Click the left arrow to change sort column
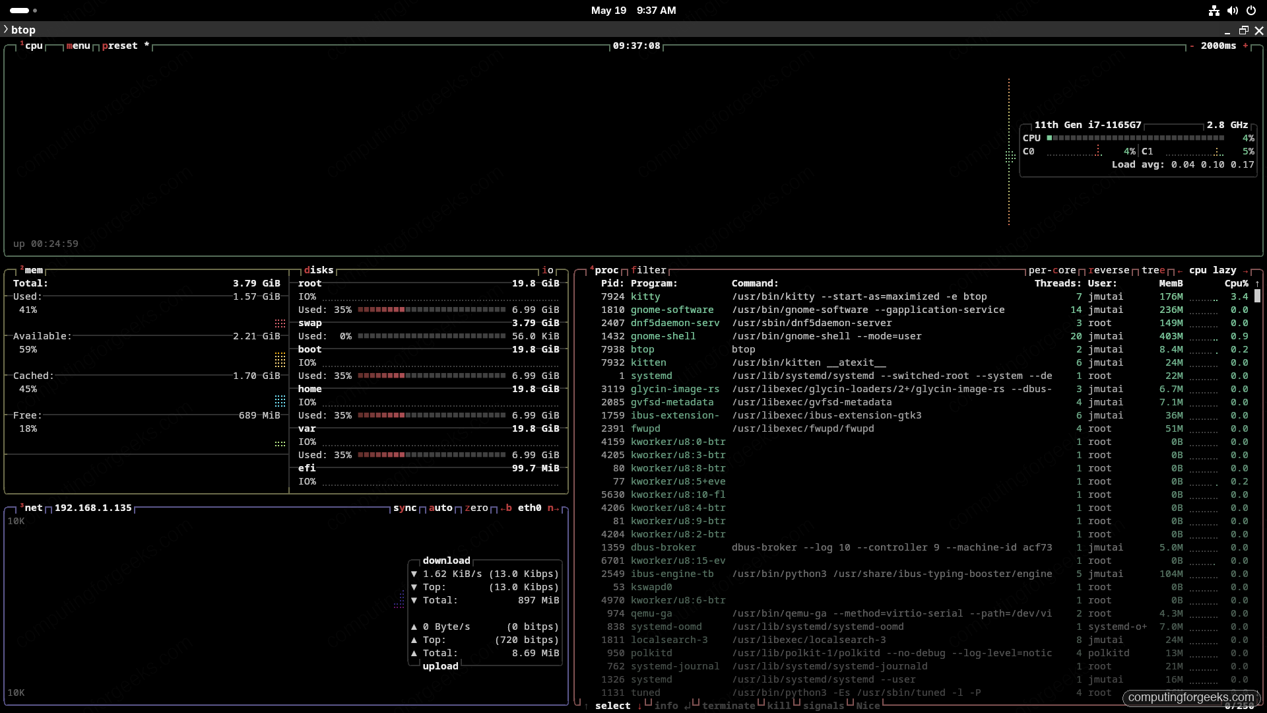Image resolution: width=1267 pixels, height=713 pixels. click(x=1180, y=270)
